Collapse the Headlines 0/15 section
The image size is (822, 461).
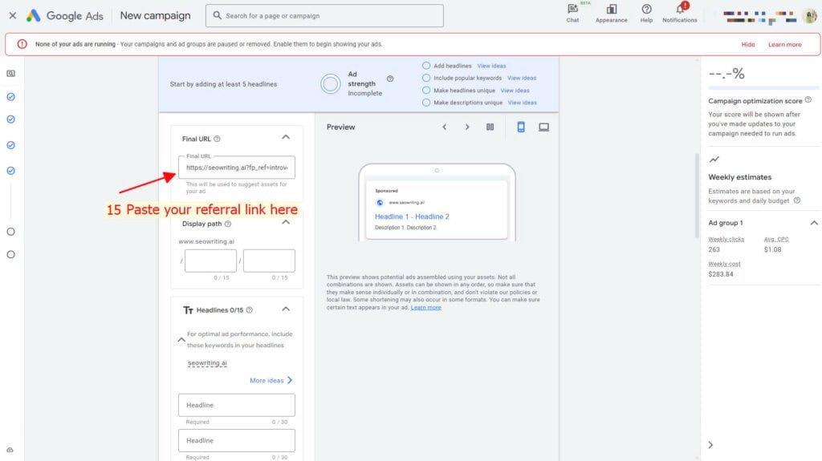[286, 309]
